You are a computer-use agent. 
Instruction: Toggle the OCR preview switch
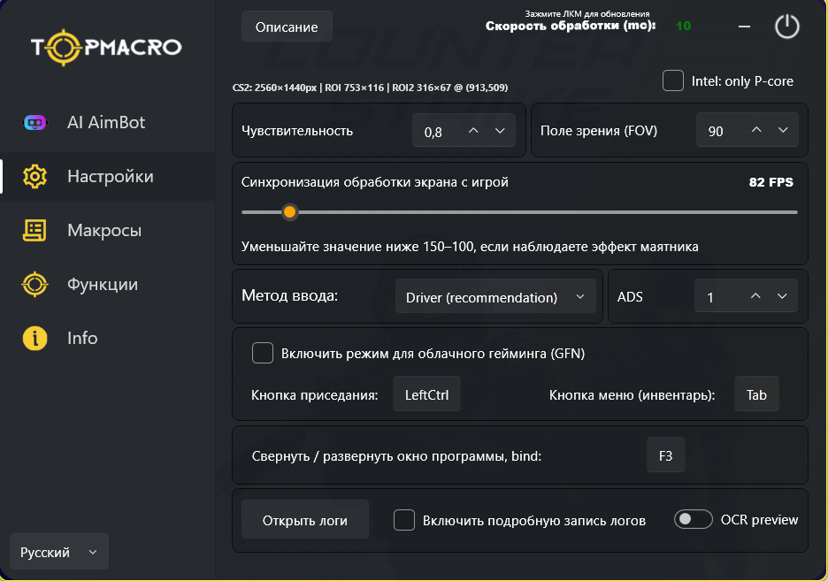coord(693,520)
